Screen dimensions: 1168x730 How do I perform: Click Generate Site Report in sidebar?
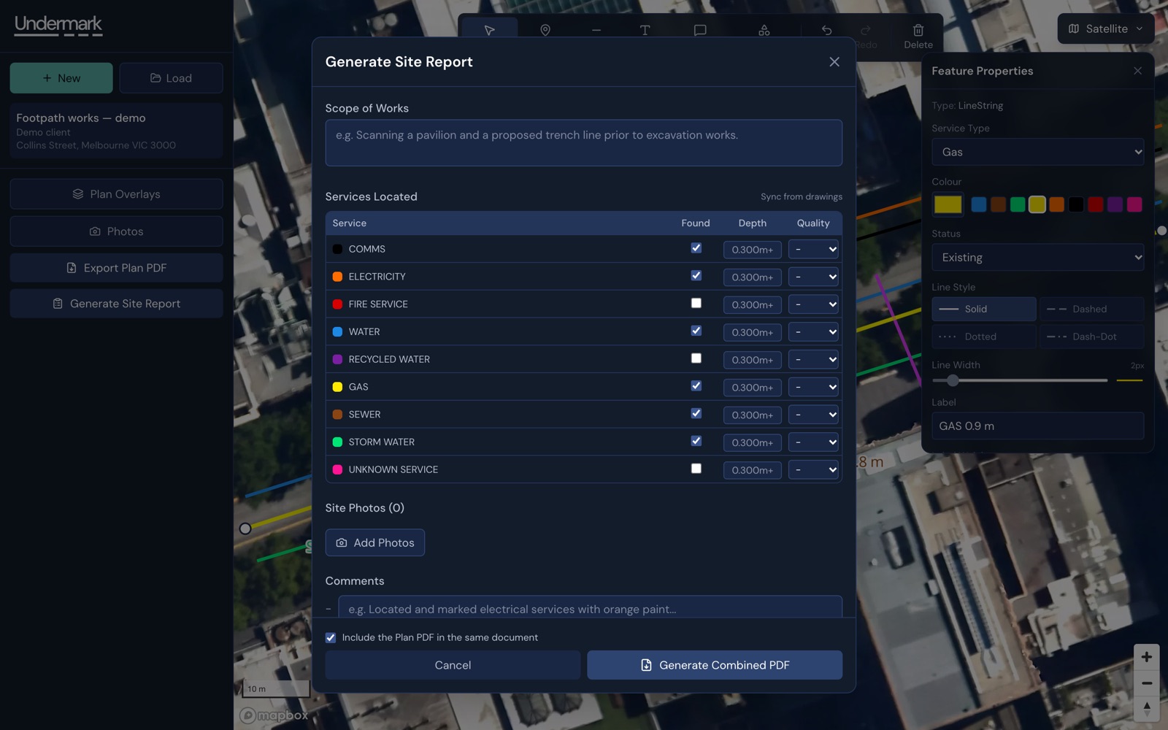click(116, 304)
